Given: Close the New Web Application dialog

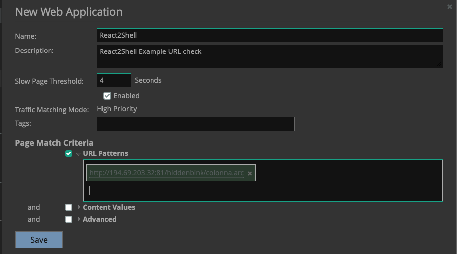Looking at the screenshot, I should (449, 7).
